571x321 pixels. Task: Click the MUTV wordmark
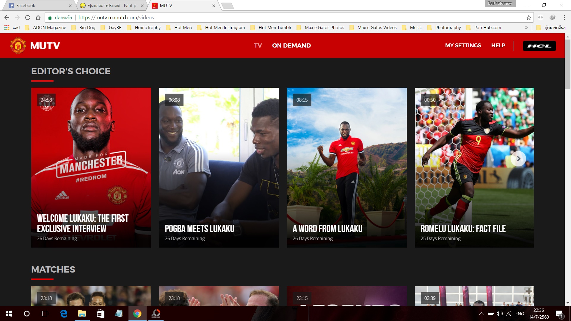coord(45,46)
